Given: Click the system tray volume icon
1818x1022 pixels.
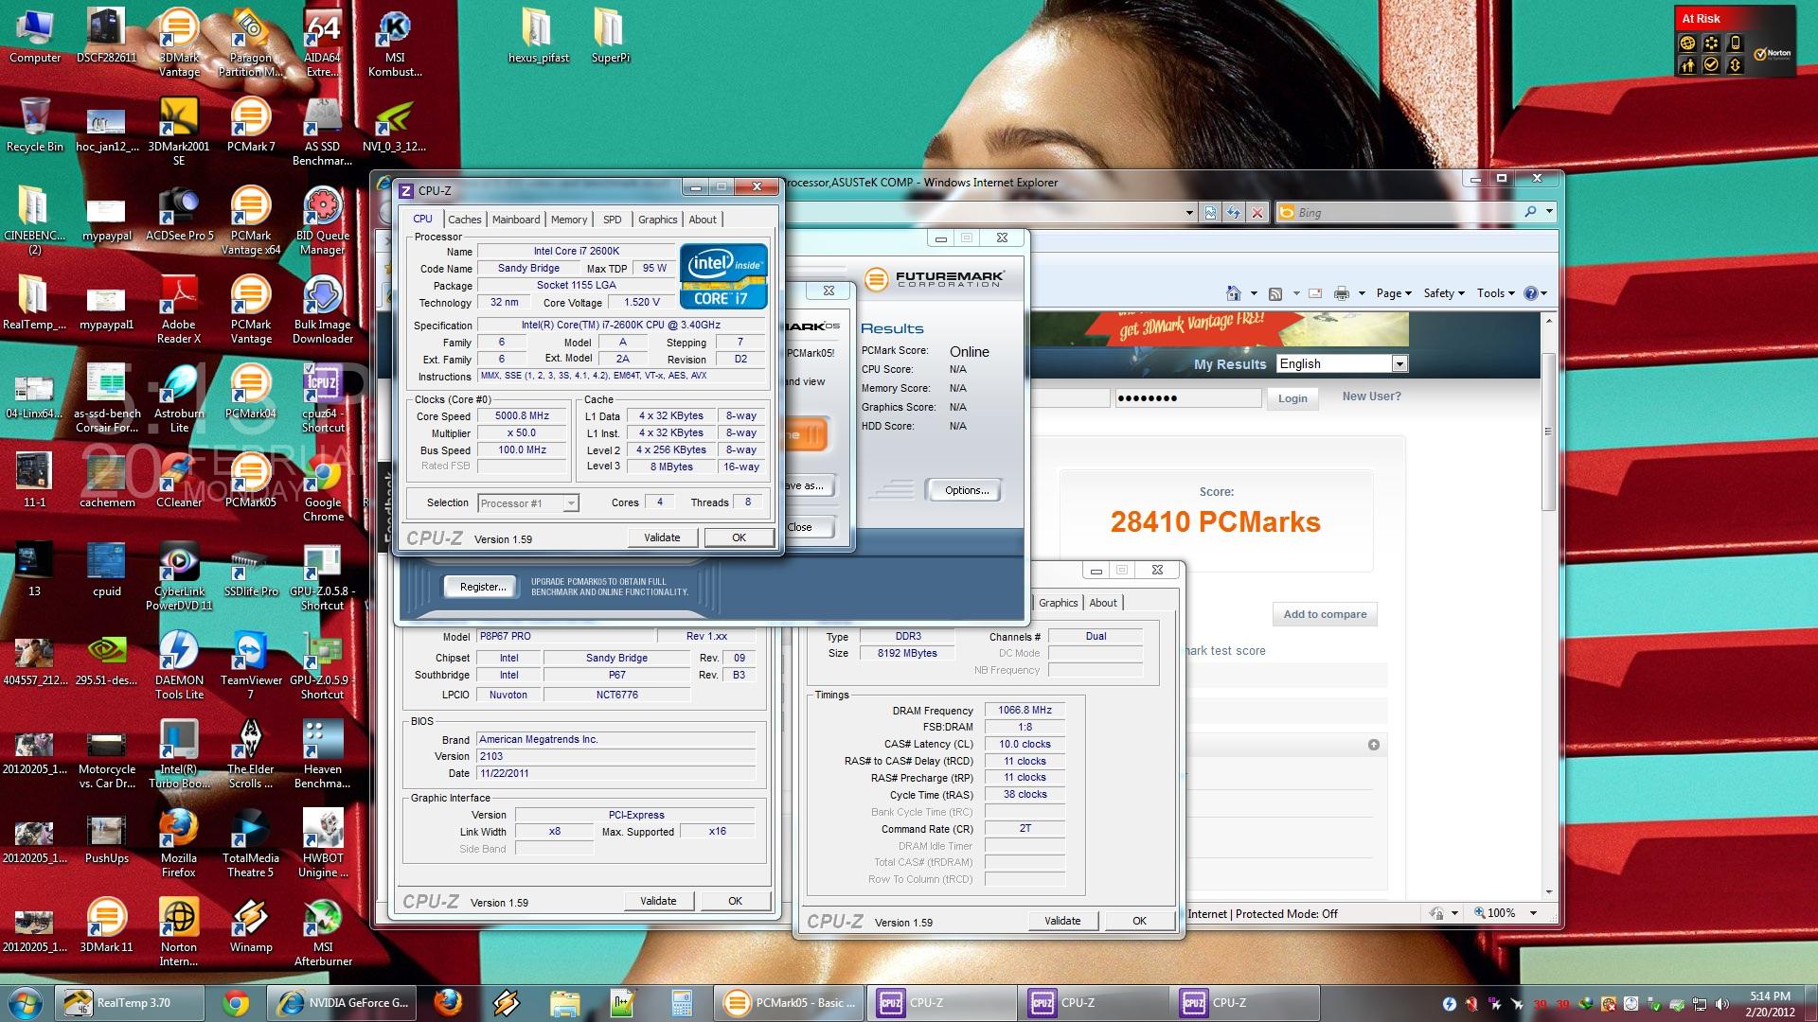Looking at the screenshot, I should coord(1721,1004).
